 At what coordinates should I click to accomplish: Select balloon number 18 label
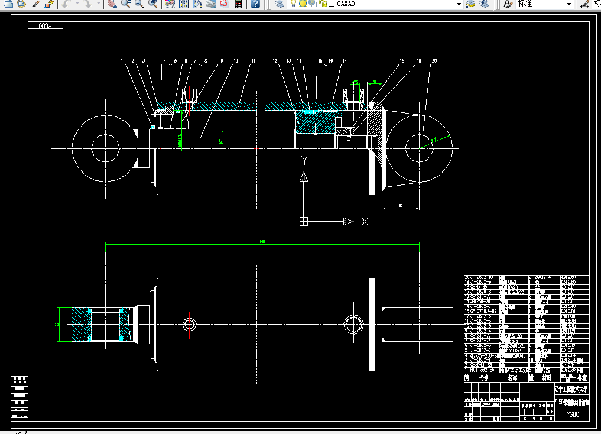tap(402, 60)
